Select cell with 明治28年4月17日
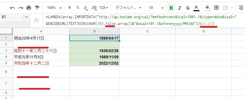 (x=41, y=38)
